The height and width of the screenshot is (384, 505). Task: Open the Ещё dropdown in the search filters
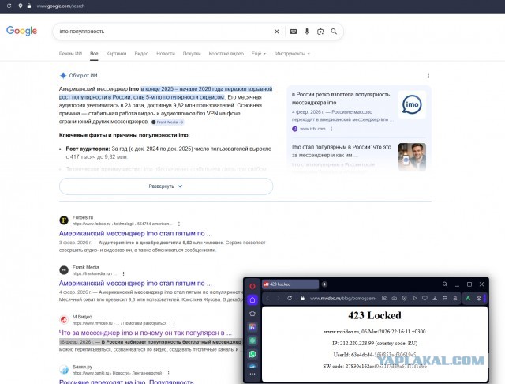click(258, 54)
